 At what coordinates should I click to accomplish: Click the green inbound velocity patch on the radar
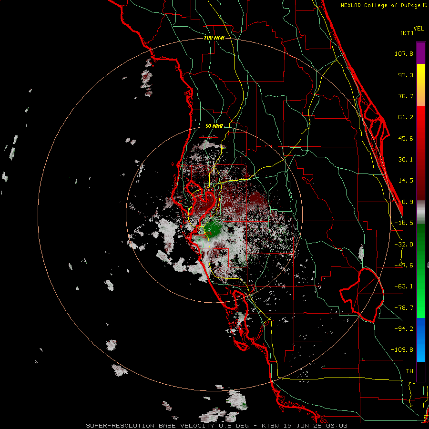pos(212,229)
